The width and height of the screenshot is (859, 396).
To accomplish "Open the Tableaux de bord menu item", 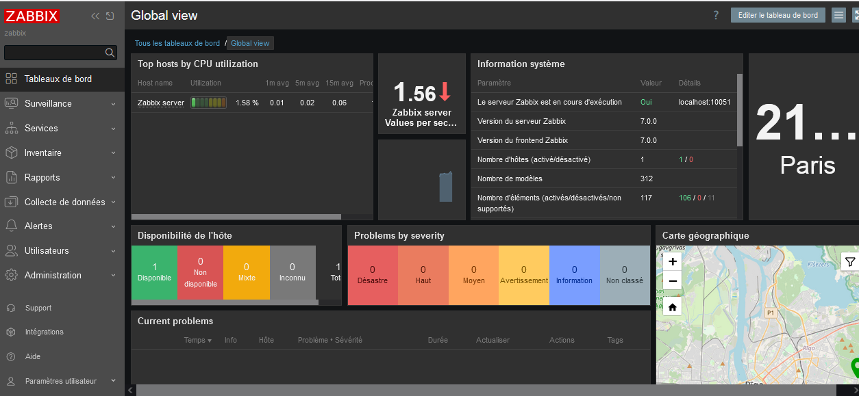I will click(58, 79).
